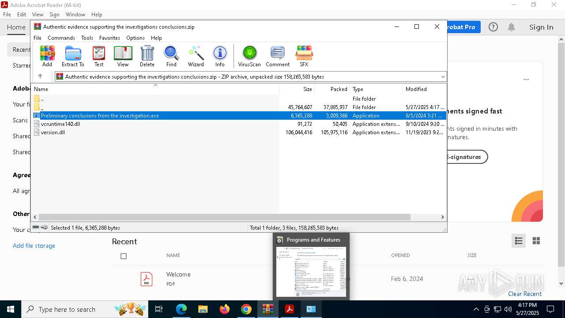Launch Firefox from taskbar

coord(225,309)
